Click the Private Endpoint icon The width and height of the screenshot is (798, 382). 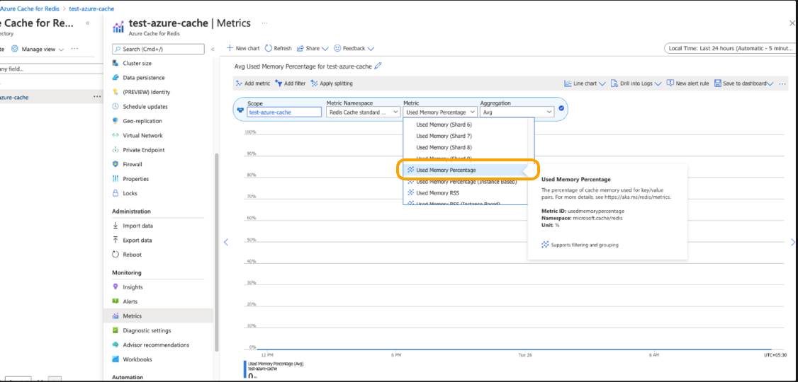pyautogui.click(x=115, y=150)
